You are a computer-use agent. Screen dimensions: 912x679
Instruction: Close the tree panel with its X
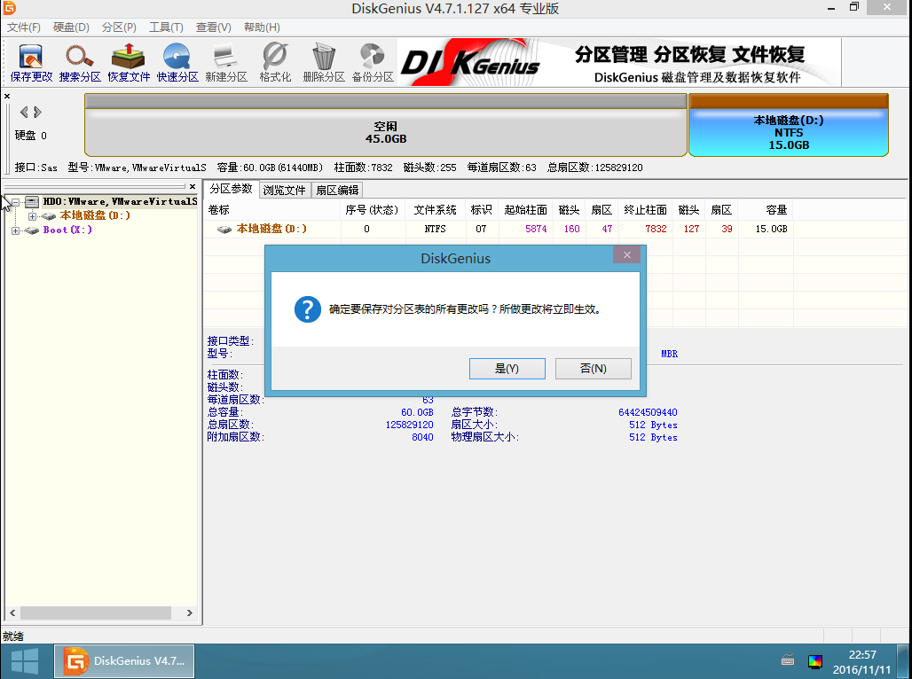193,187
